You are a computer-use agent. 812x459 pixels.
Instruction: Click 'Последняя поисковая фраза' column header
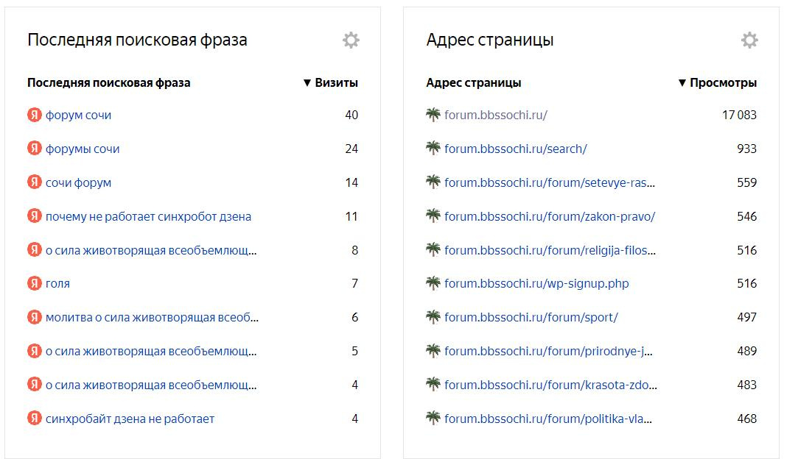click(109, 83)
